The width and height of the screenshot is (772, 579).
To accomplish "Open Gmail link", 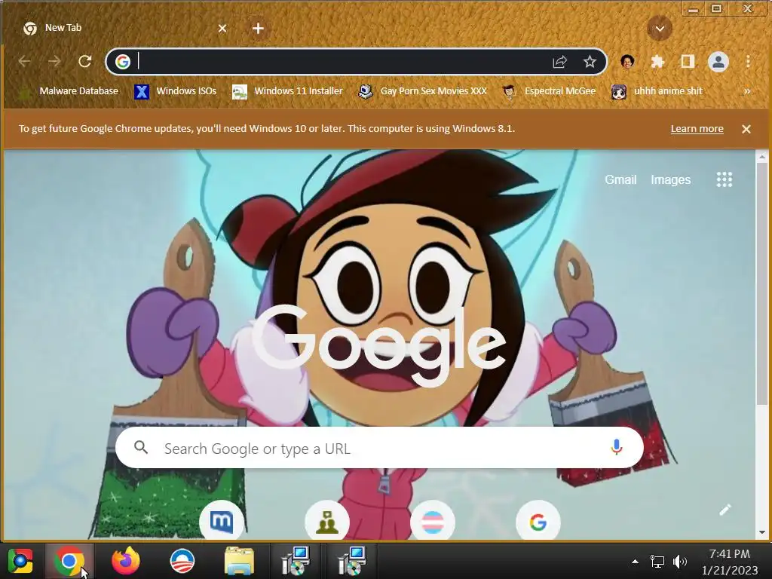I will tap(620, 179).
